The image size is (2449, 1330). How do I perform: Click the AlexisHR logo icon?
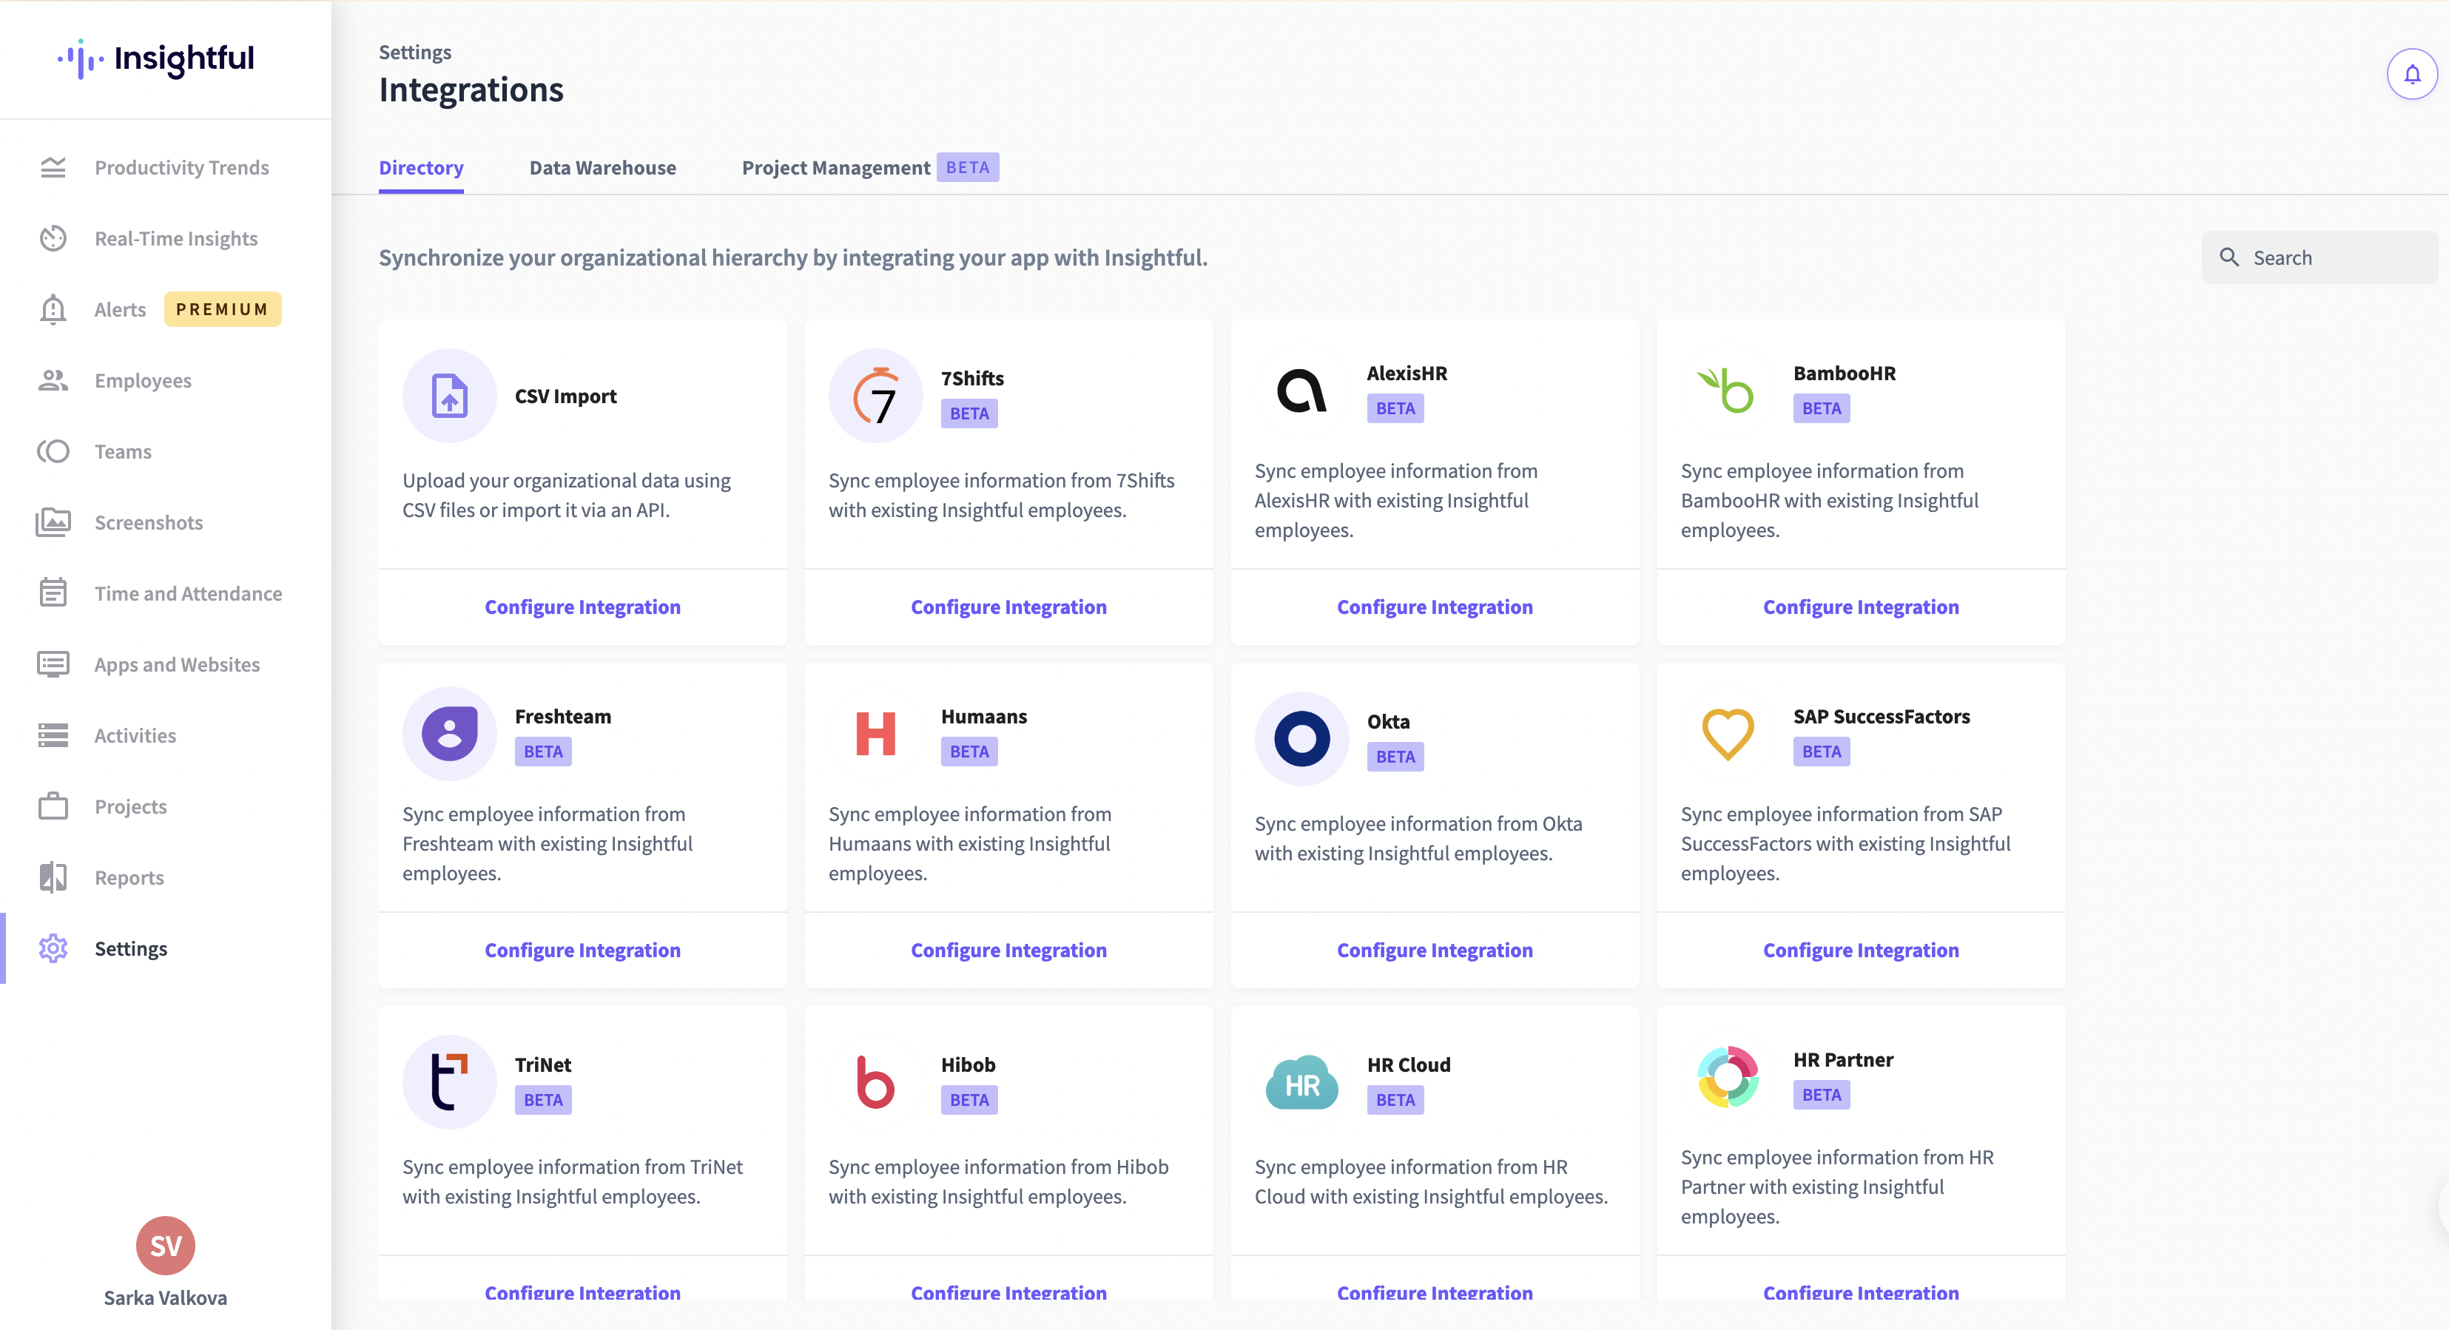(1301, 391)
